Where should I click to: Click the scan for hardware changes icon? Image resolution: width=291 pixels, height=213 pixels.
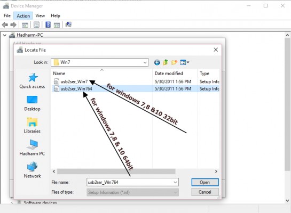click(68, 24)
